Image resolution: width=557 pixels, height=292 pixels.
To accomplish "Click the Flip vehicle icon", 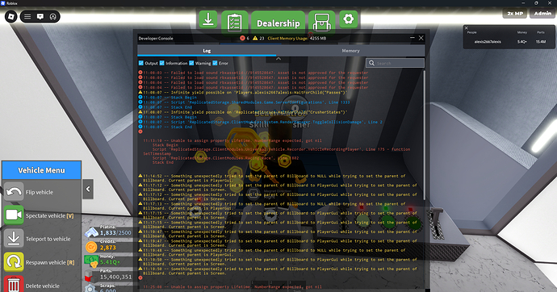I will [14, 192].
